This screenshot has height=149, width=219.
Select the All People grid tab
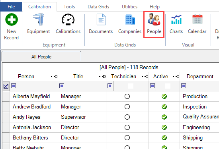41,57
